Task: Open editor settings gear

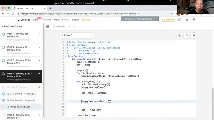Action: coord(194,35)
